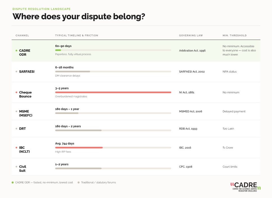The width and height of the screenshot is (272, 198).
Task: Click the 60–90 days label
Action: click(x=63, y=46)
